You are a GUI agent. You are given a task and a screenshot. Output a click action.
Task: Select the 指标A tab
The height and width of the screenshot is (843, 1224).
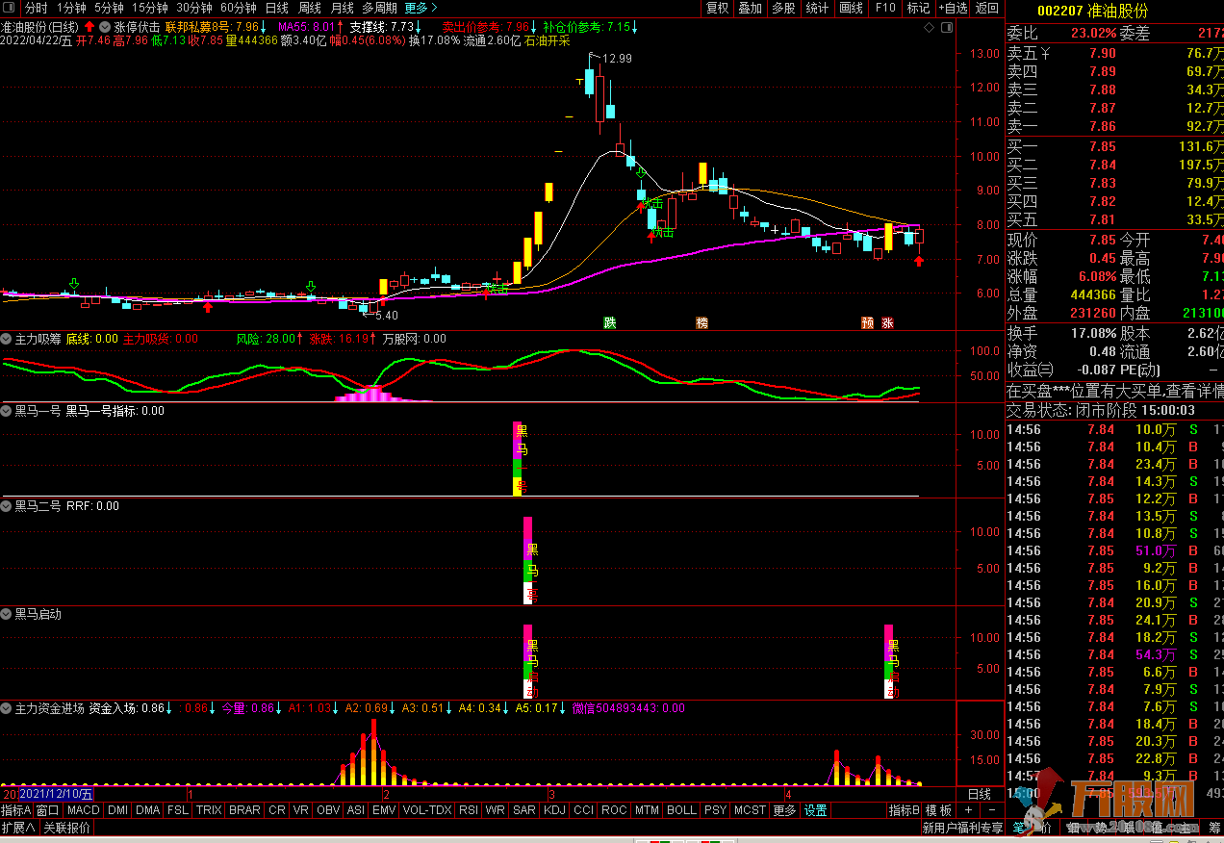point(16,810)
